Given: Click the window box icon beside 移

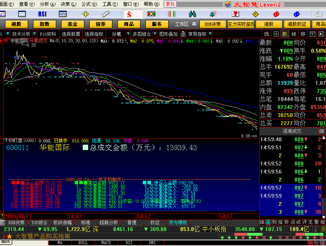Looking at the screenshot, I should click(313, 34).
